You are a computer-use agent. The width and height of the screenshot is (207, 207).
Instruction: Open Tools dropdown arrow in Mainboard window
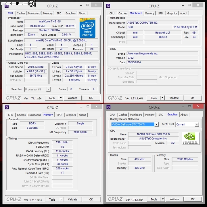pyautogui.click(x=162, y=98)
